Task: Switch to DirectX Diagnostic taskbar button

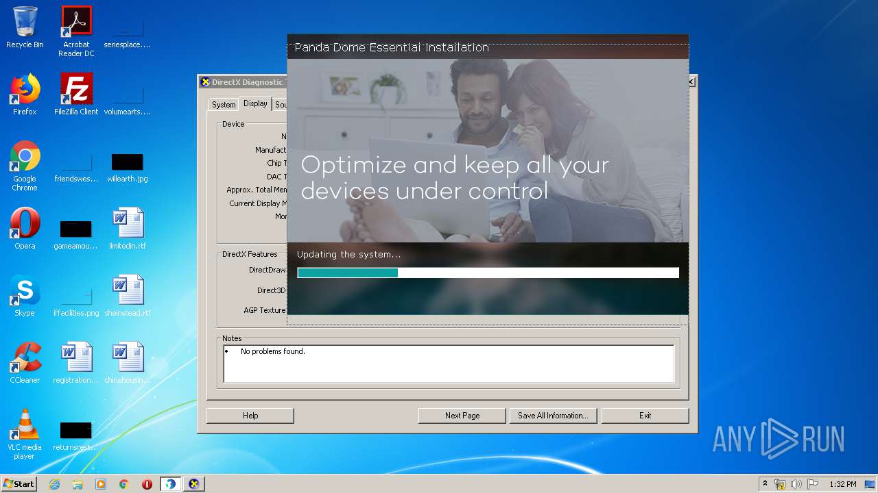Action: tap(194, 484)
